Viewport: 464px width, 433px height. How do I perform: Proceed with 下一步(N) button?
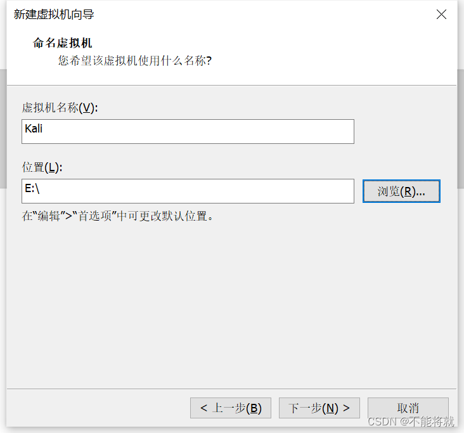tap(319, 408)
